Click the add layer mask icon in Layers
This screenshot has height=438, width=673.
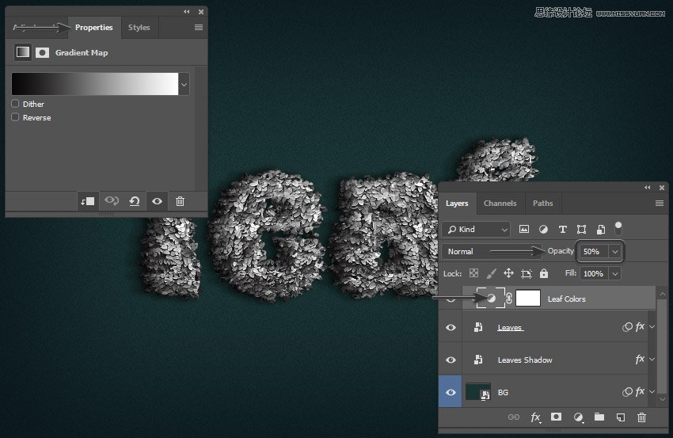557,417
